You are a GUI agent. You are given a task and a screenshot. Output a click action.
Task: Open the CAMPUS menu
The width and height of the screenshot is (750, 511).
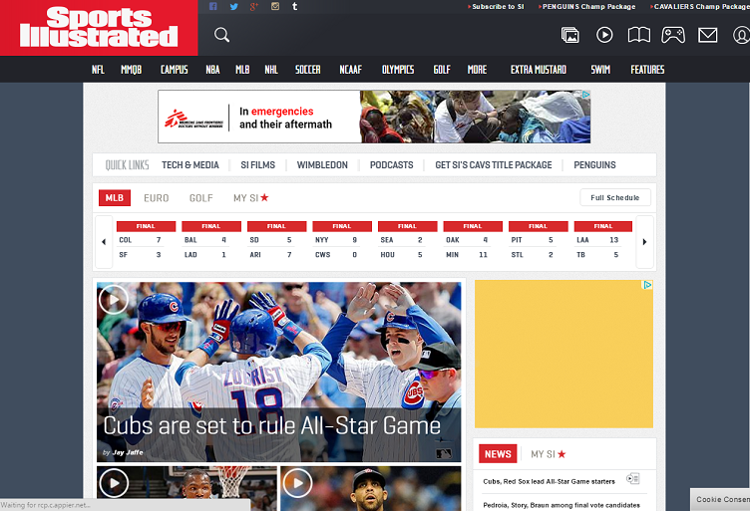(175, 70)
